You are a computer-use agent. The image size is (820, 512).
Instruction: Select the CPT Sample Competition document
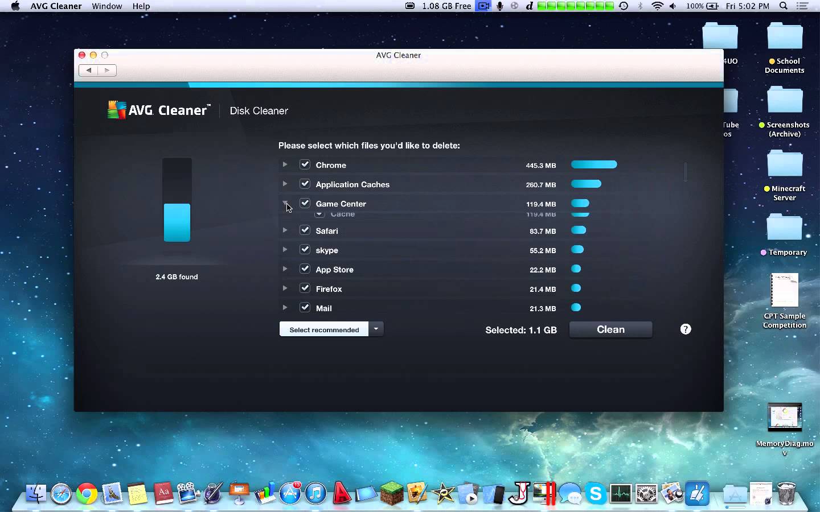(785, 301)
